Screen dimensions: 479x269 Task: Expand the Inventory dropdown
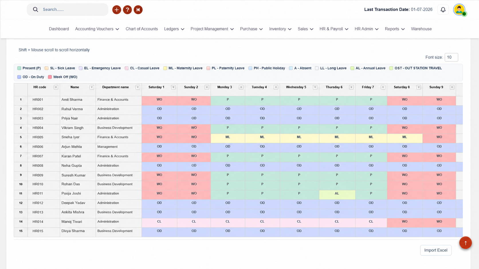(x=280, y=29)
